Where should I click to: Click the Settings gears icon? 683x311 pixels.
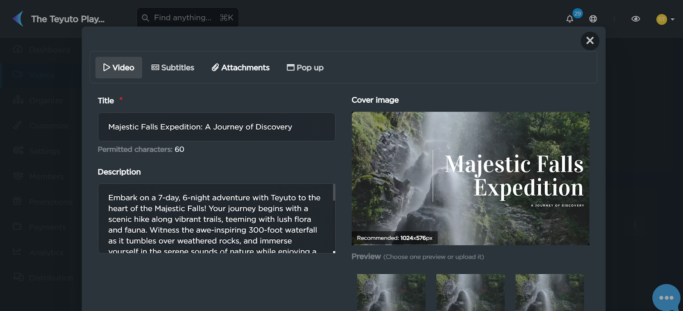coord(18,150)
